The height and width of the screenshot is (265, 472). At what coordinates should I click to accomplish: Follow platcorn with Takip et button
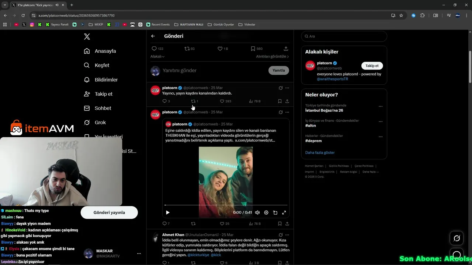(372, 66)
